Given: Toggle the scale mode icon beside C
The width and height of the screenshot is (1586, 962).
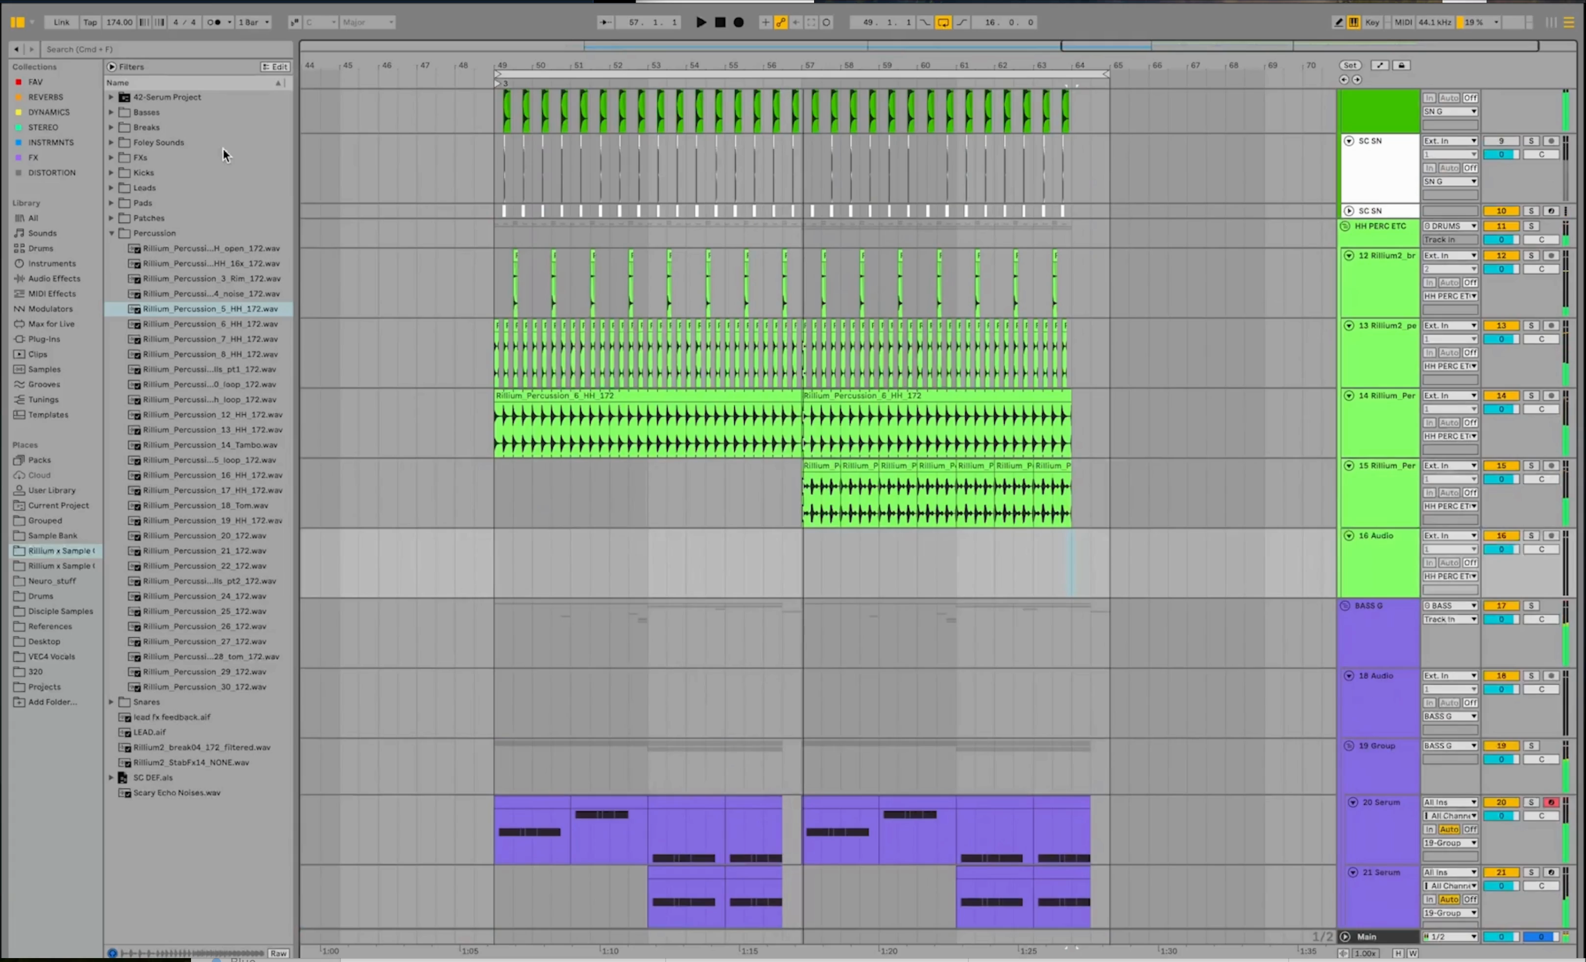Looking at the screenshot, I should [x=294, y=22].
